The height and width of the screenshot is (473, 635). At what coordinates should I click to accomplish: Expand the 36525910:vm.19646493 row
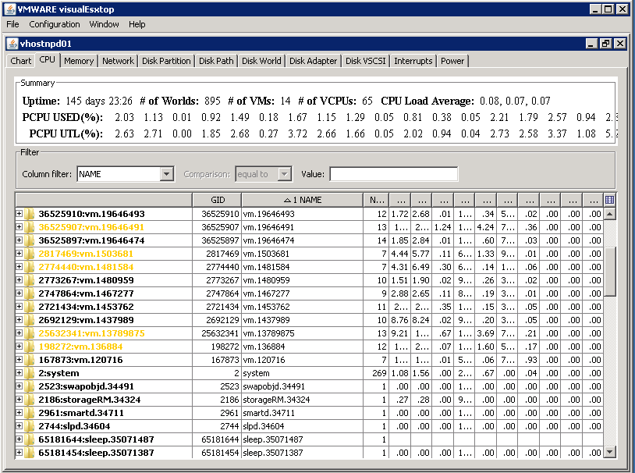19,213
